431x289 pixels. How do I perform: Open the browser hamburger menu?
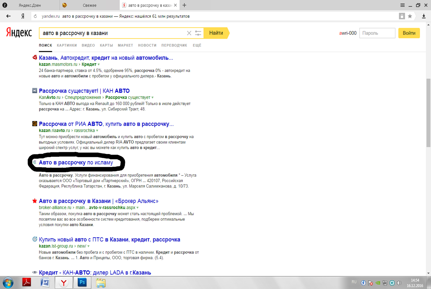click(x=402, y=5)
